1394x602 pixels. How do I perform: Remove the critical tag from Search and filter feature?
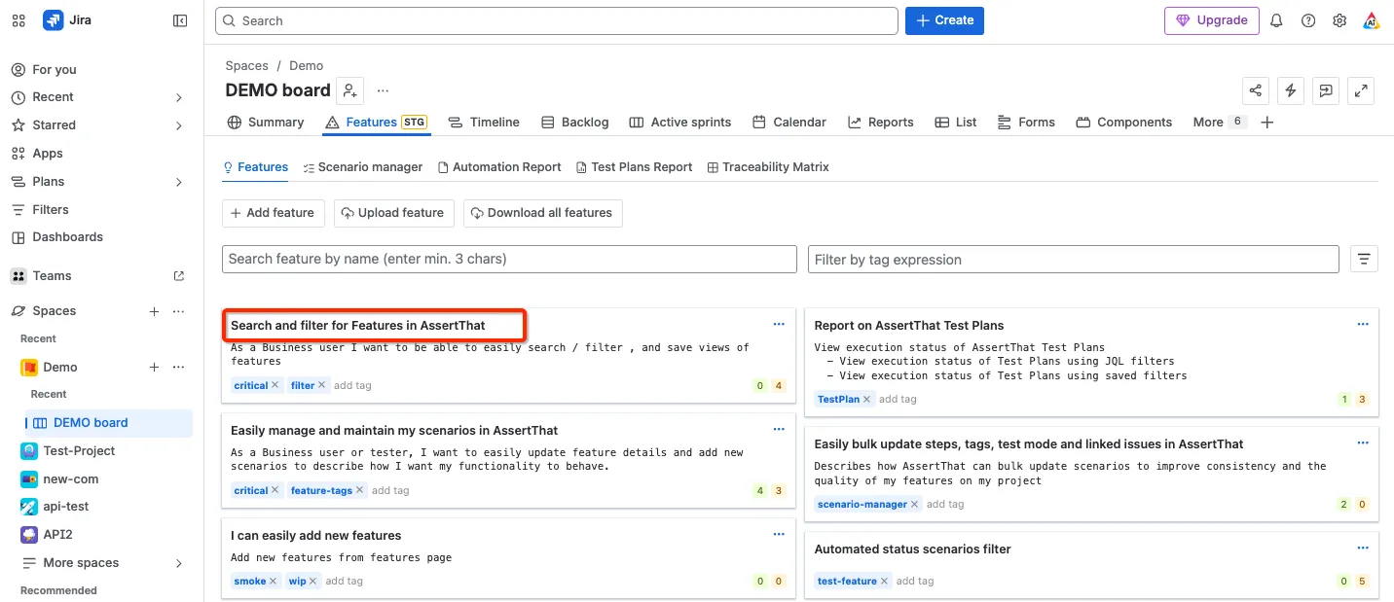click(x=275, y=385)
